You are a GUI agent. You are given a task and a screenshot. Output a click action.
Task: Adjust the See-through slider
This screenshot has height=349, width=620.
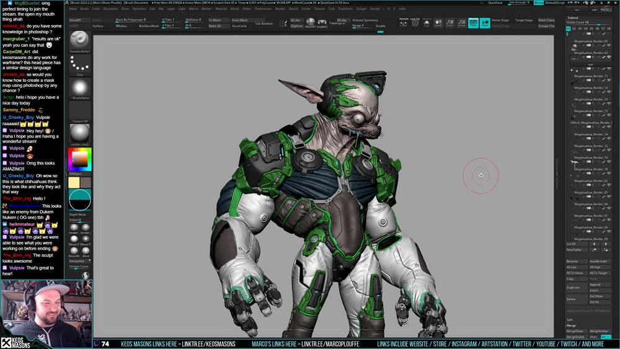(519, 2)
